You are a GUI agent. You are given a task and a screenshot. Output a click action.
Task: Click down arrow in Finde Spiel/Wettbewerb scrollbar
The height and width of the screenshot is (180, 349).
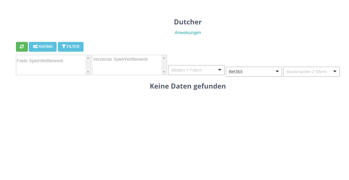(x=88, y=72)
